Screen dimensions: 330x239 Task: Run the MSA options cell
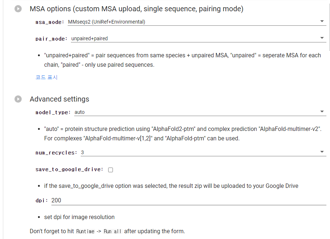click(x=18, y=9)
